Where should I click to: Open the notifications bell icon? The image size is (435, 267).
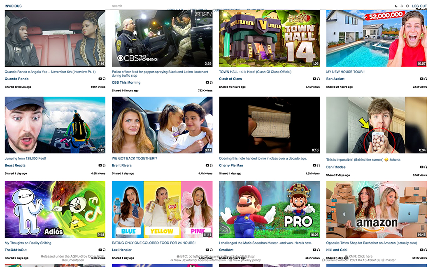402,6
